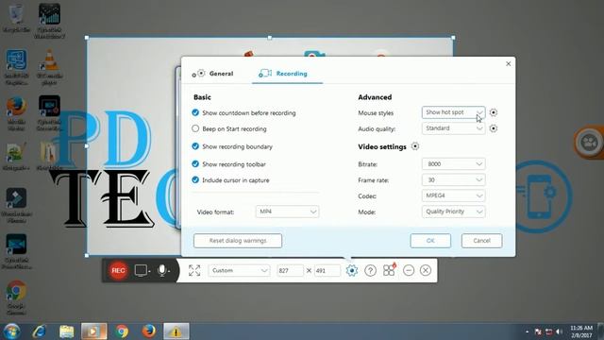604x340 pixels.
Task: Open VLC media player desktop shortcut
Action: pos(49,67)
